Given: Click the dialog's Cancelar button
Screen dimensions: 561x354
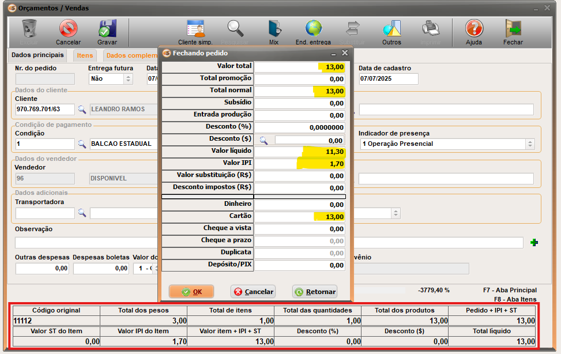Looking at the screenshot, I should [253, 292].
